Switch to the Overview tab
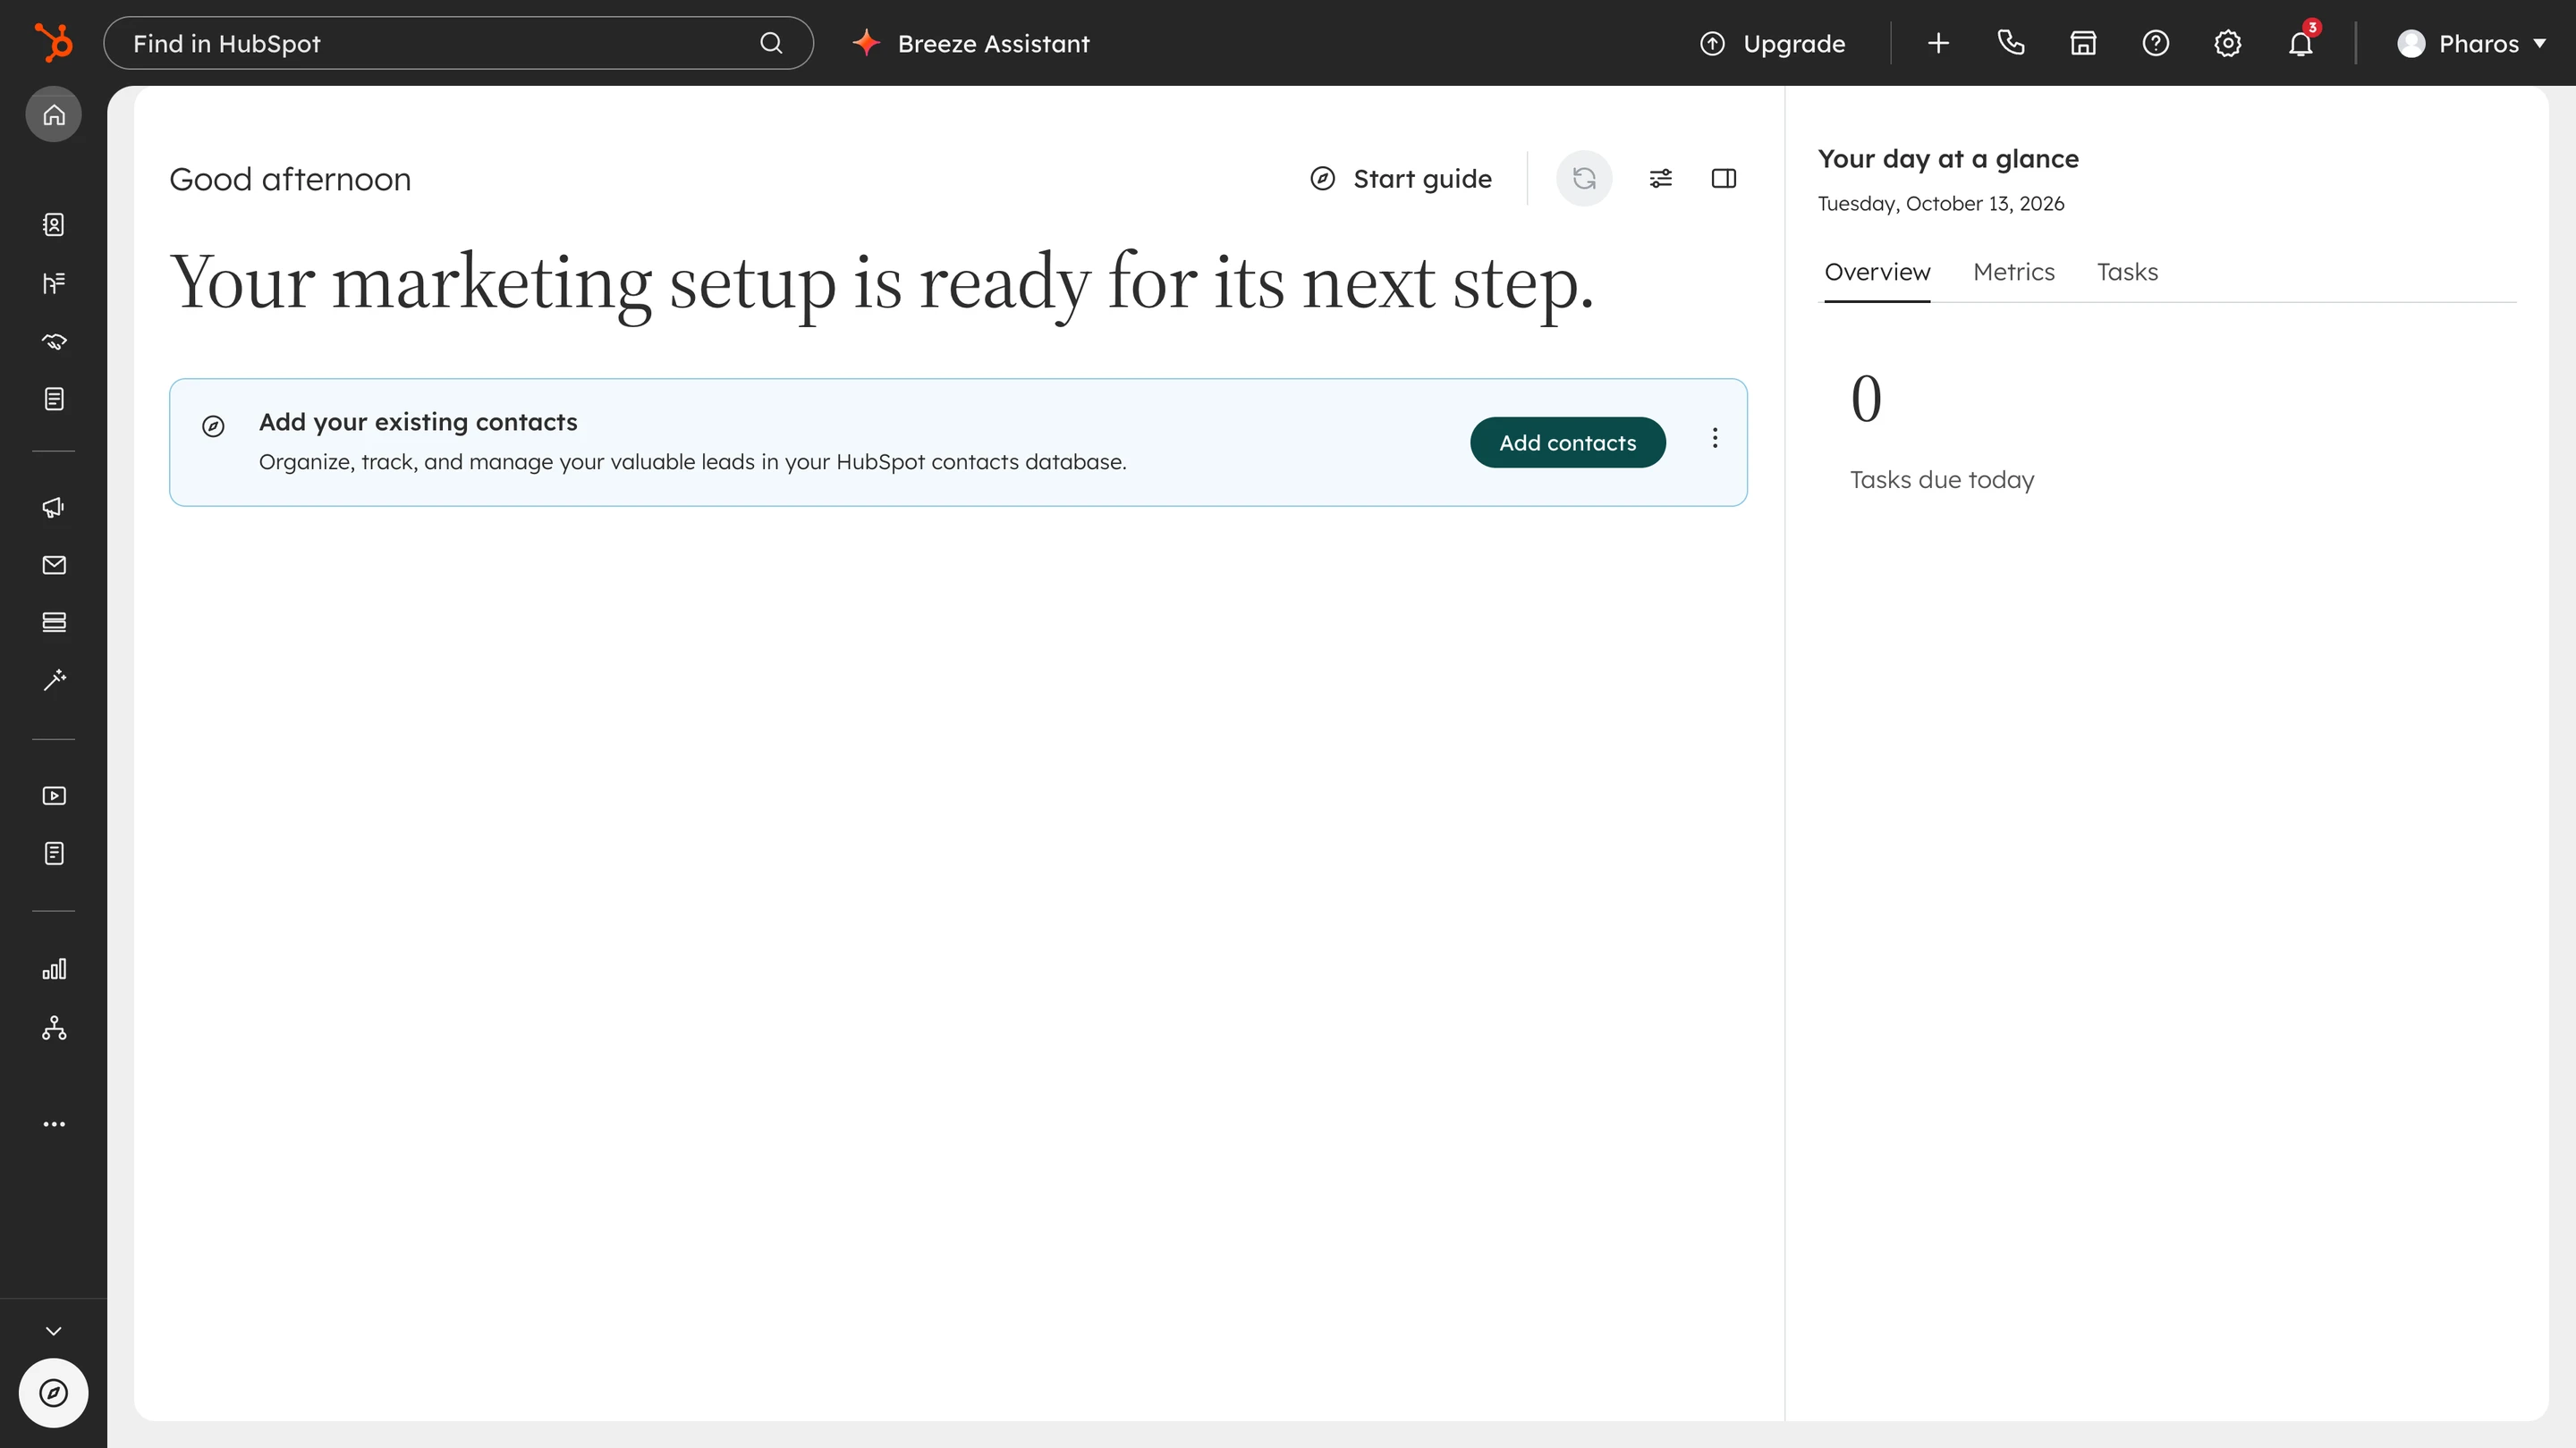The width and height of the screenshot is (2576, 1448). coord(1877,272)
